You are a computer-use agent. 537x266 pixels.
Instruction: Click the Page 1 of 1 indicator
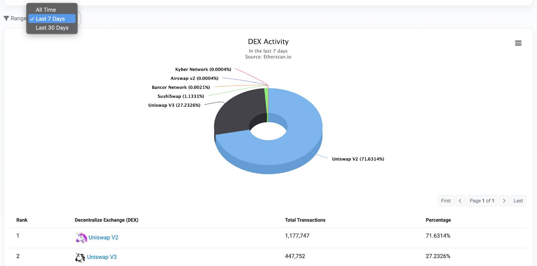[482, 201]
